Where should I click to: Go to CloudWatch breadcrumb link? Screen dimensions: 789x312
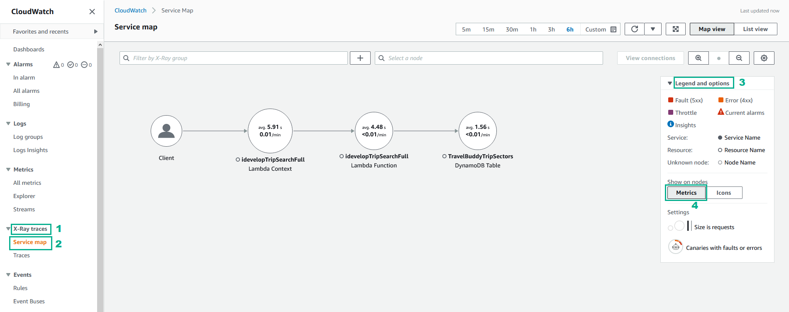(130, 10)
